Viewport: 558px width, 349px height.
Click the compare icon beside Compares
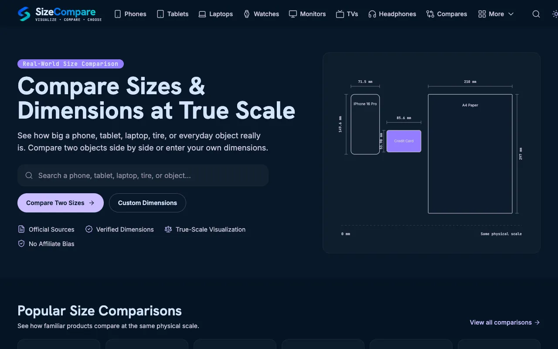[x=430, y=14]
